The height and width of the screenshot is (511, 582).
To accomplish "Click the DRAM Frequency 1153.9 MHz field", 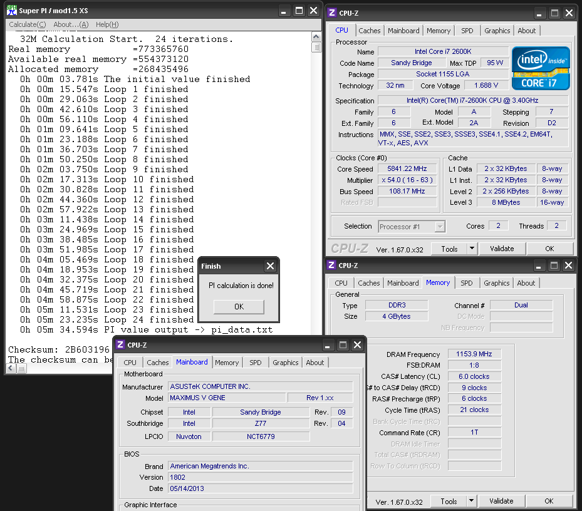I will (474, 354).
